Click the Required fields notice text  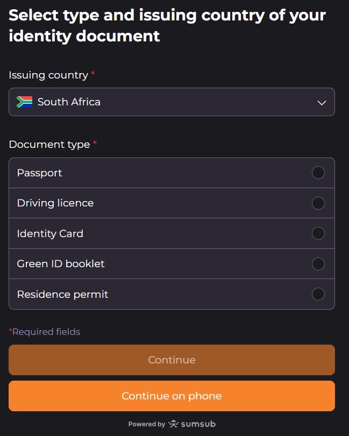45,332
